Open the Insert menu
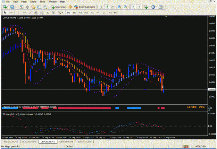The width and height of the screenshot is (217, 149). pyautogui.click(x=24, y=2)
